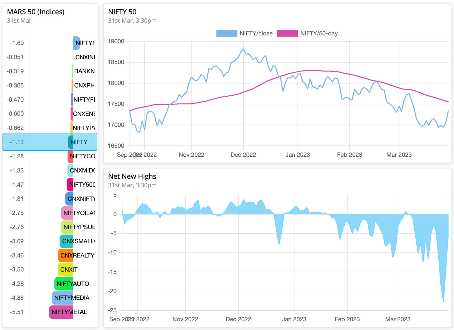Click Dec 2022 label on NIFTY 50 chart
This screenshot has width=454, height=330.
(243, 155)
